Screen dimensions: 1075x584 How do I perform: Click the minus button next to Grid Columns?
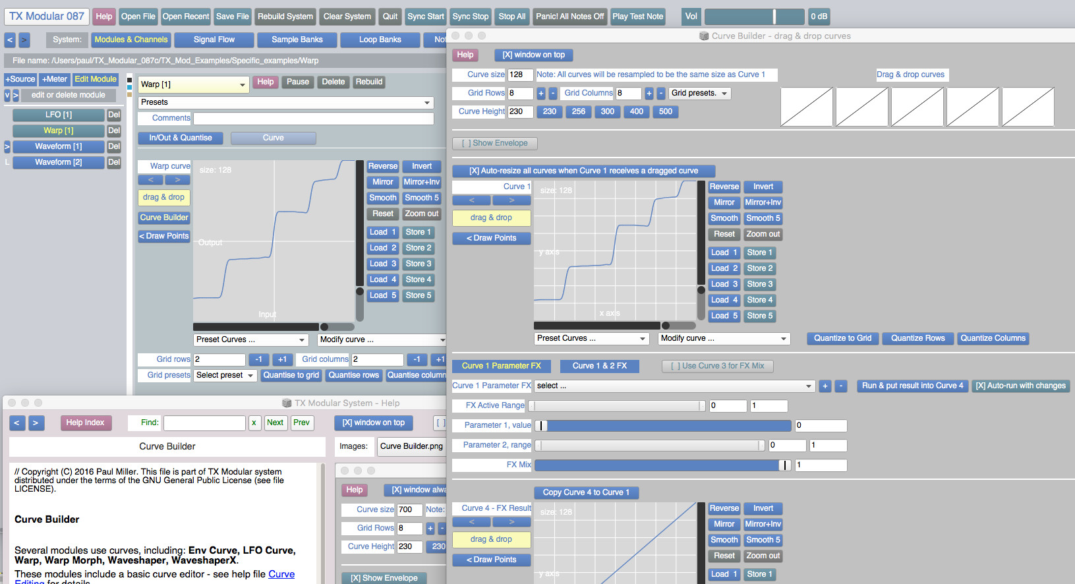pyautogui.click(x=660, y=94)
